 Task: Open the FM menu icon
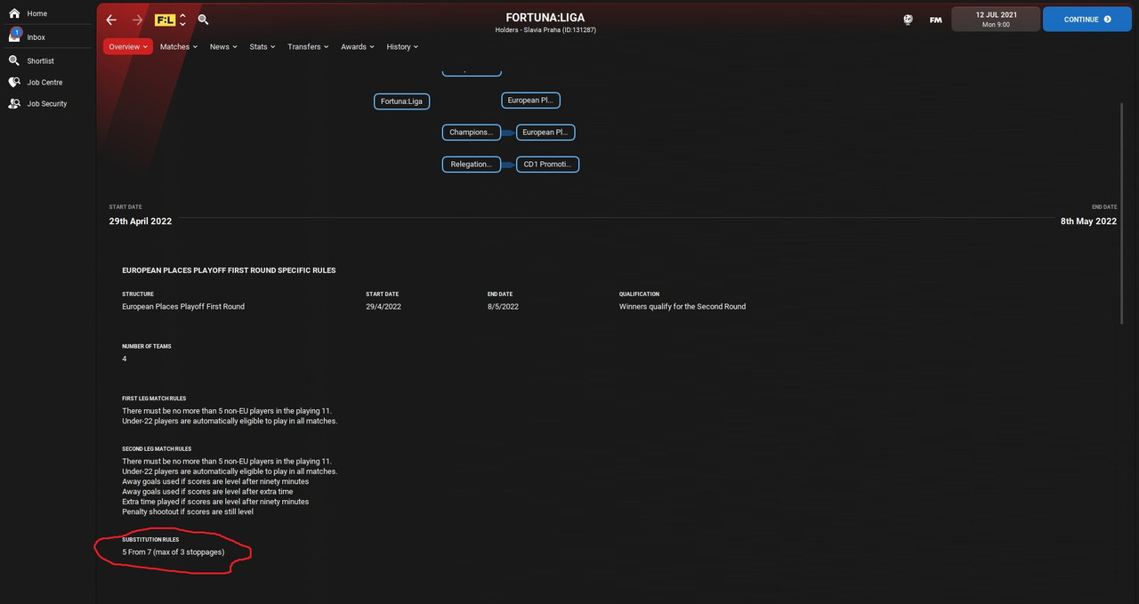pos(936,20)
